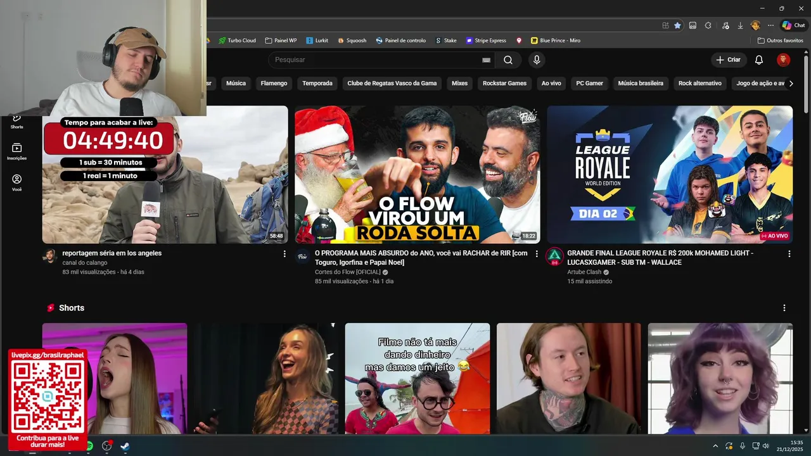Image resolution: width=811 pixels, height=456 pixels.
Task: Open the Stake bookmark
Action: coord(446,41)
